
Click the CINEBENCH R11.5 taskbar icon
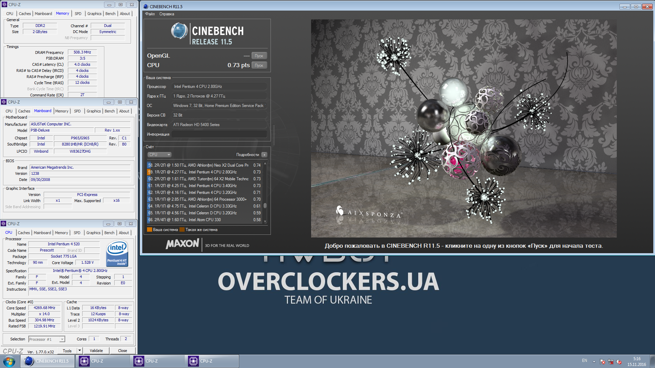(29, 361)
